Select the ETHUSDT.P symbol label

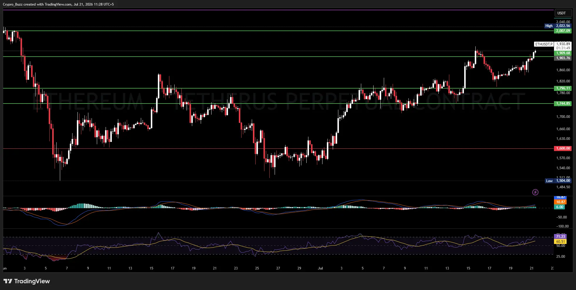(x=544, y=44)
